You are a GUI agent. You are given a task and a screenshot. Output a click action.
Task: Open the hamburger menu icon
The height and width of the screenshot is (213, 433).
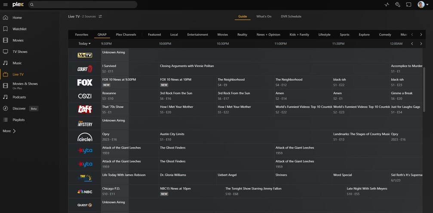pyautogui.click(x=5, y=5)
